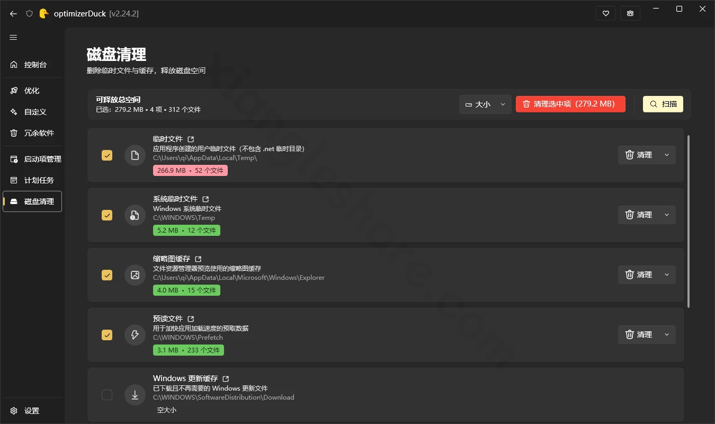Expand the arrow beside 清理 for 系统临时文件

667,215
